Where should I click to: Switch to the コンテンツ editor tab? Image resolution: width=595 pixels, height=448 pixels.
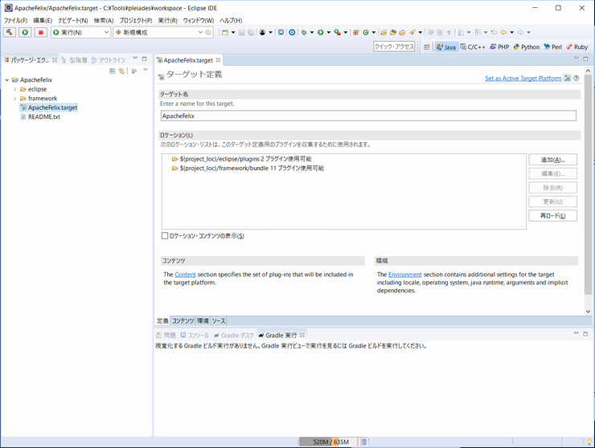[x=183, y=320]
